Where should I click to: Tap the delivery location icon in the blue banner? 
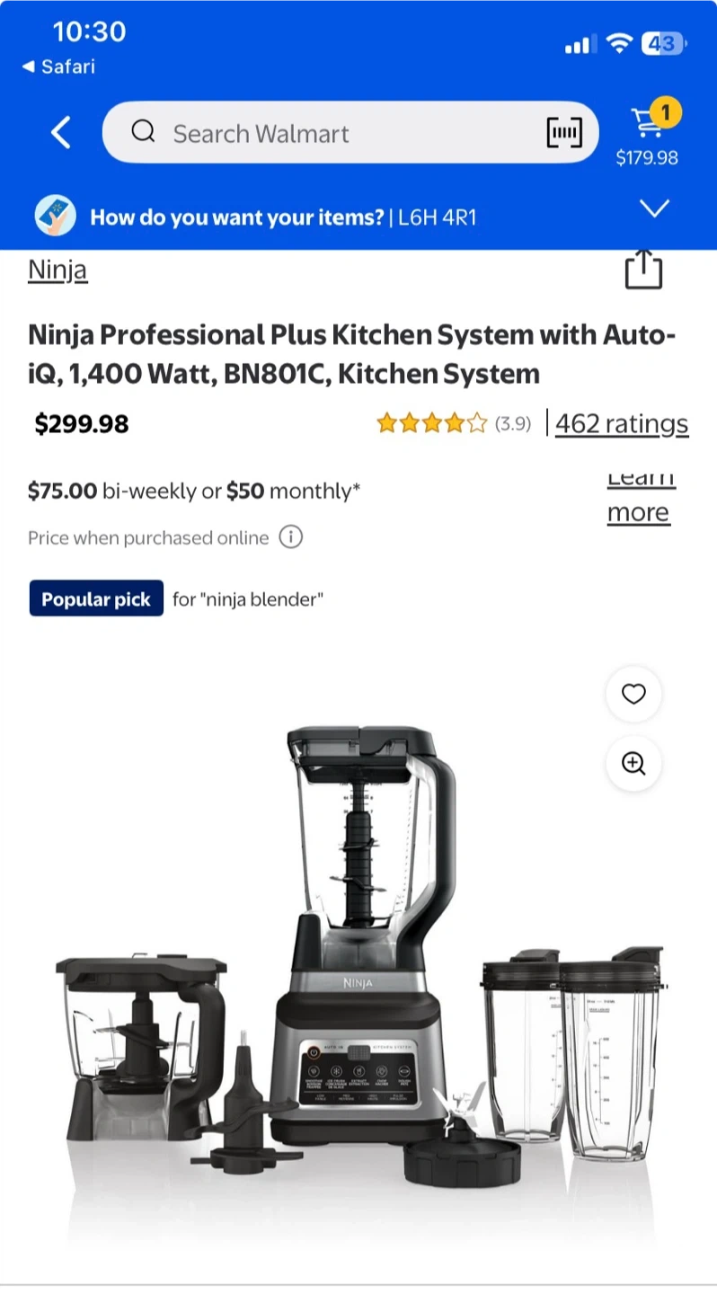(x=55, y=217)
